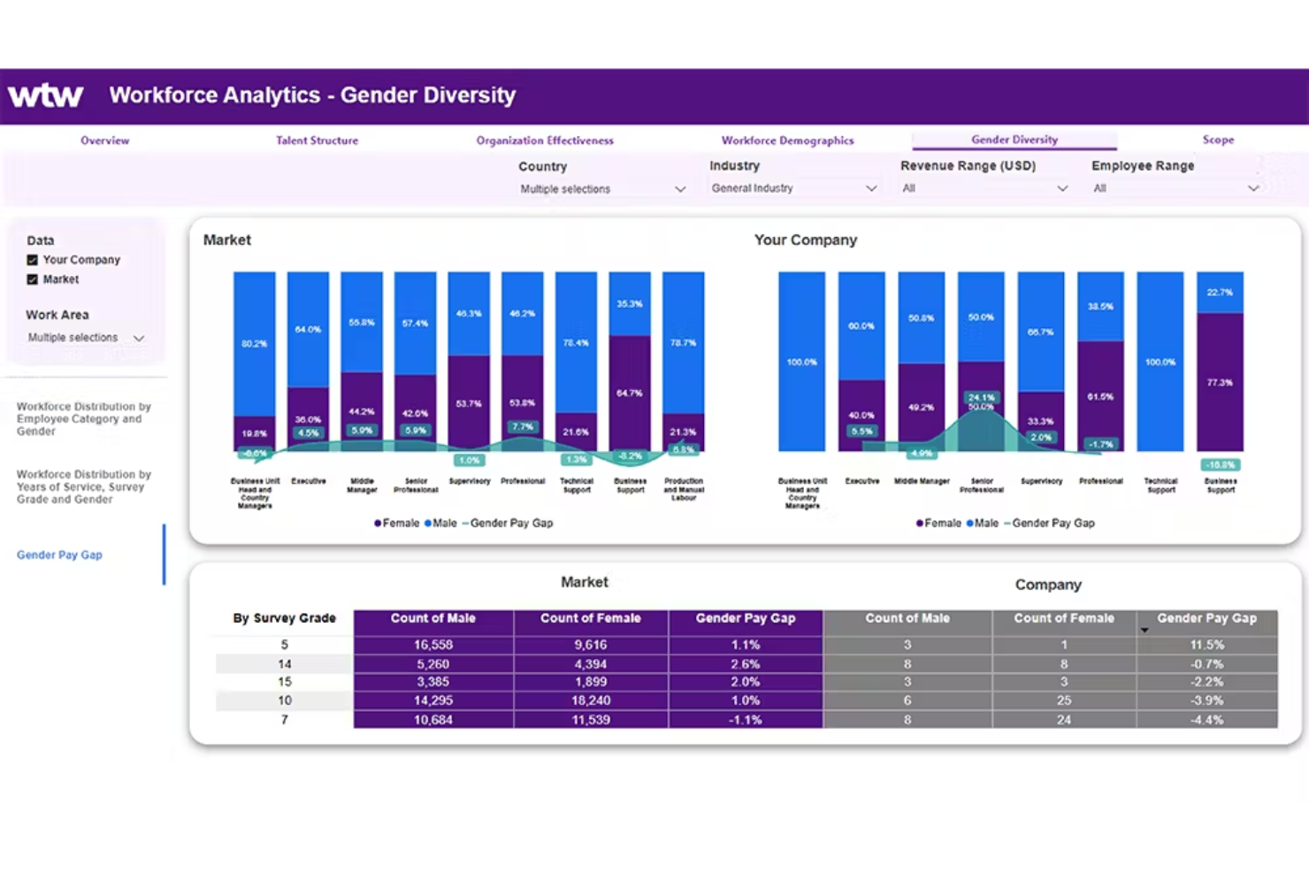Uncheck the Your Company data checkbox
The height and width of the screenshot is (873, 1309).
pyautogui.click(x=32, y=259)
